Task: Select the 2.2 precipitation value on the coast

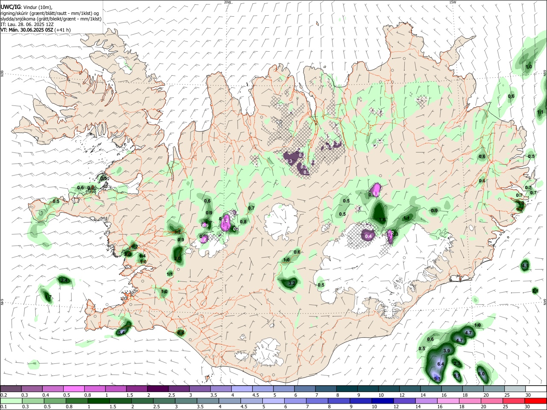Action: click(x=181, y=332)
